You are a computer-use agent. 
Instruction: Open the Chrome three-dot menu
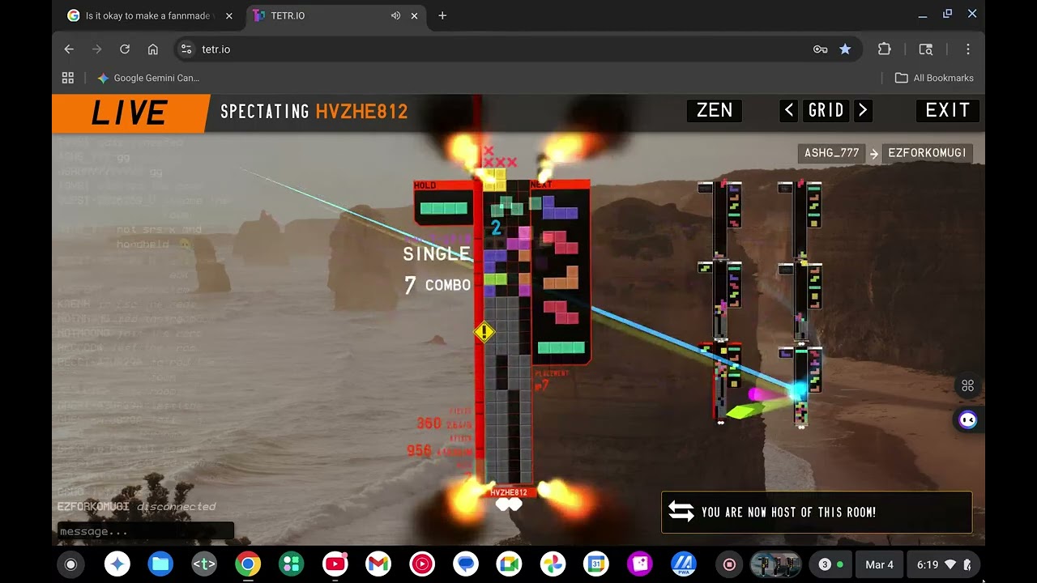pyautogui.click(x=968, y=49)
